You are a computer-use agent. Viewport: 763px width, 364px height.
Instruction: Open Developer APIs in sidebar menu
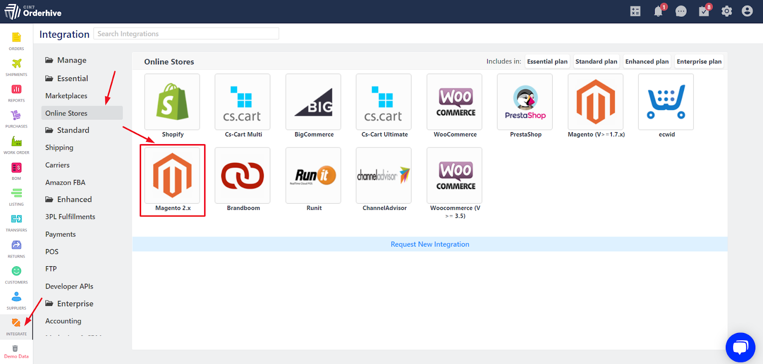(69, 286)
